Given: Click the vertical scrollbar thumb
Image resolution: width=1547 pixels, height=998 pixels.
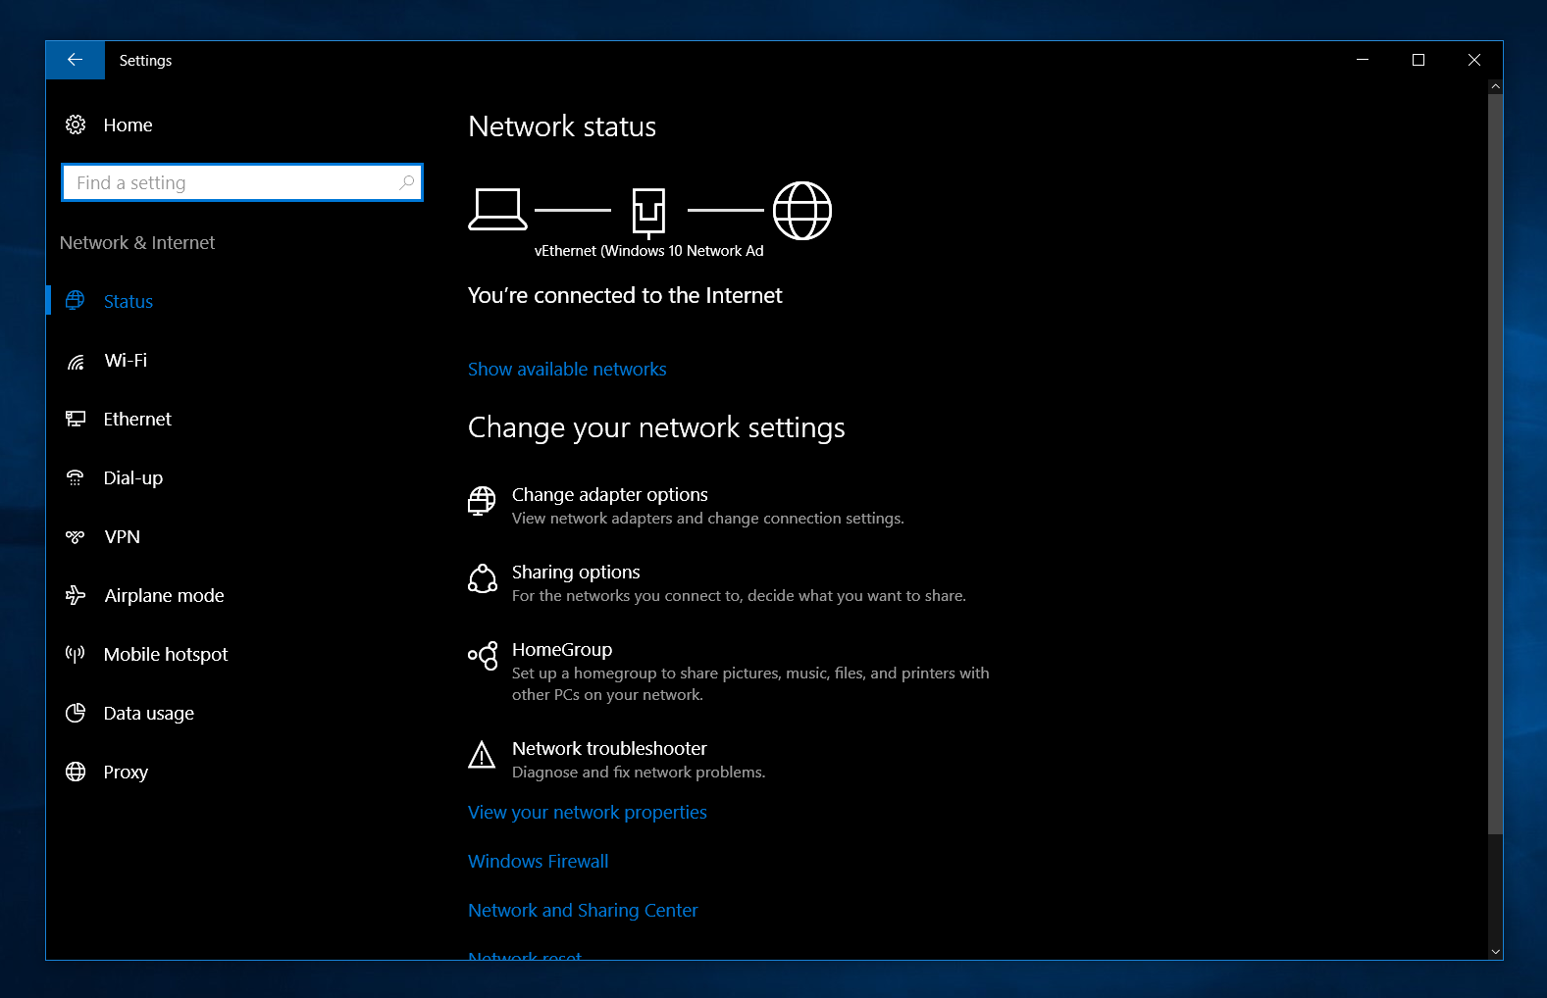Looking at the screenshot, I should [x=1495, y=464].
